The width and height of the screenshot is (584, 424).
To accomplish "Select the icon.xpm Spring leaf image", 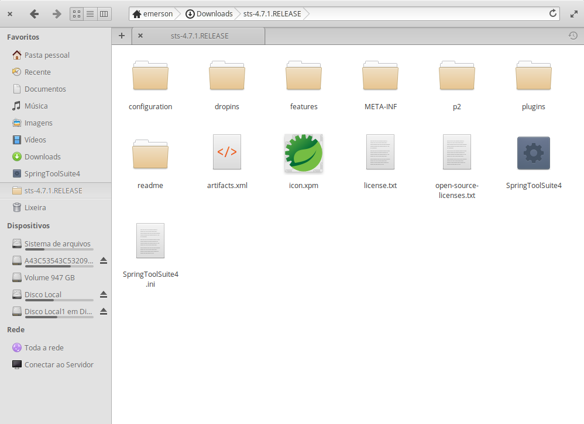I will pos(304,162).
